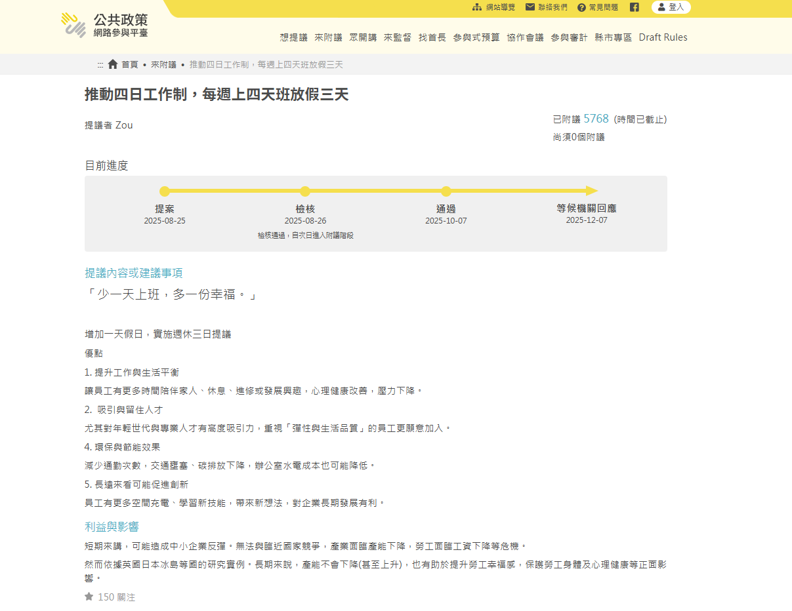Open the 協作會議 menu item

(525, 37)
